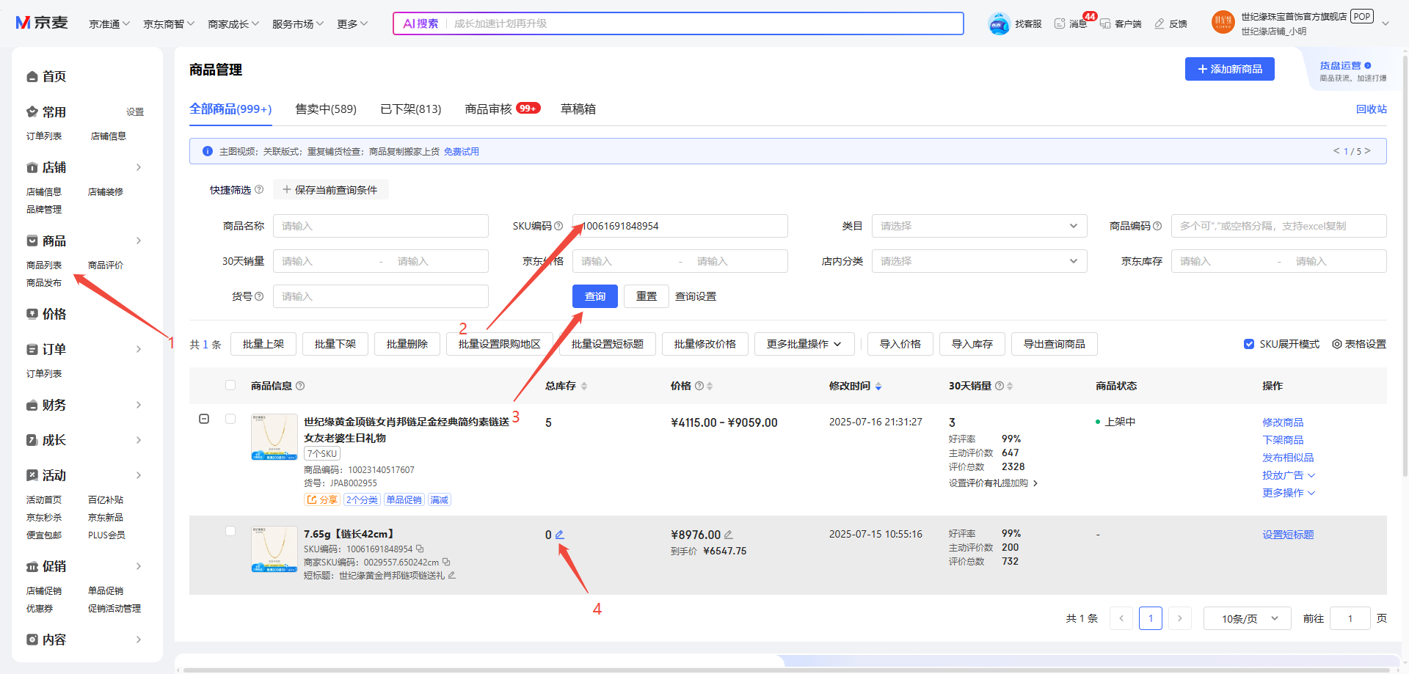Screen dimensions: 1409x674
Task: Open the 10条/页 page size dropdown
Action: click(x=1249, y=618)
